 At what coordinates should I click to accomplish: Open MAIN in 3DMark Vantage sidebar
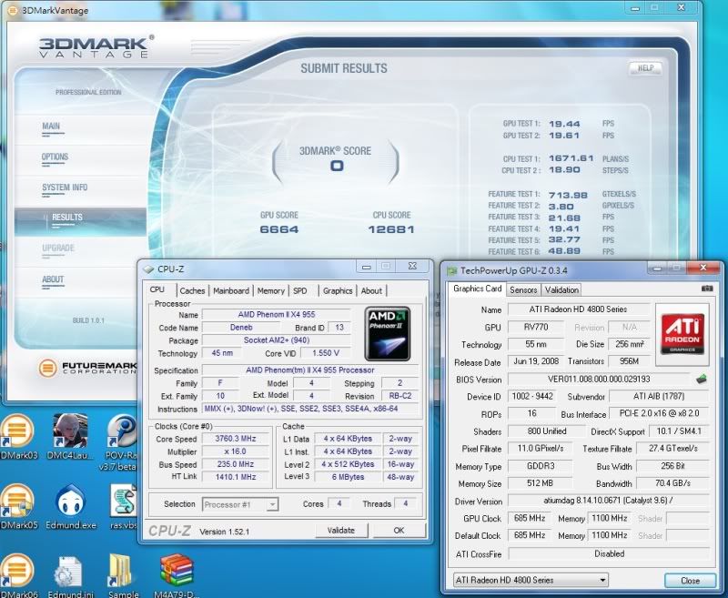tap(51, 126)
